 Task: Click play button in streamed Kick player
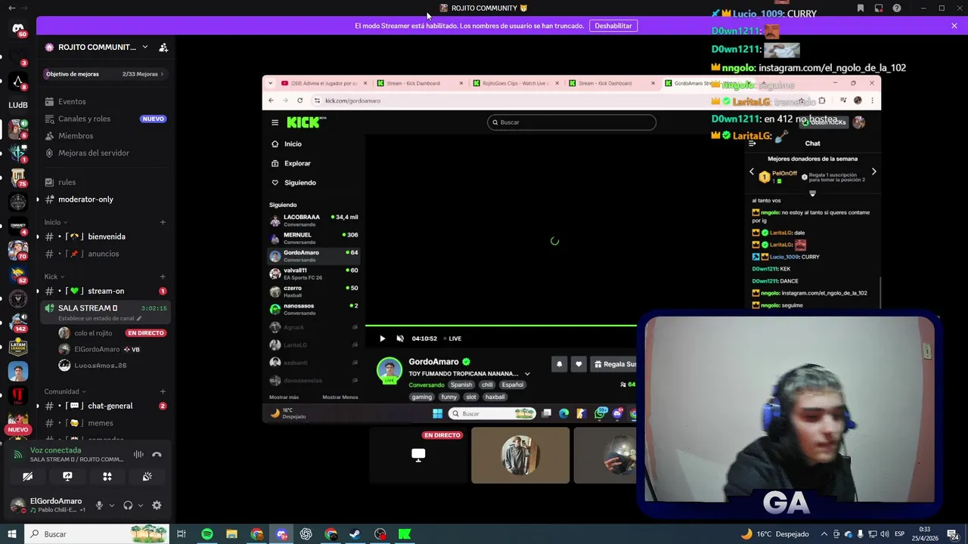[x=382, y=338]
